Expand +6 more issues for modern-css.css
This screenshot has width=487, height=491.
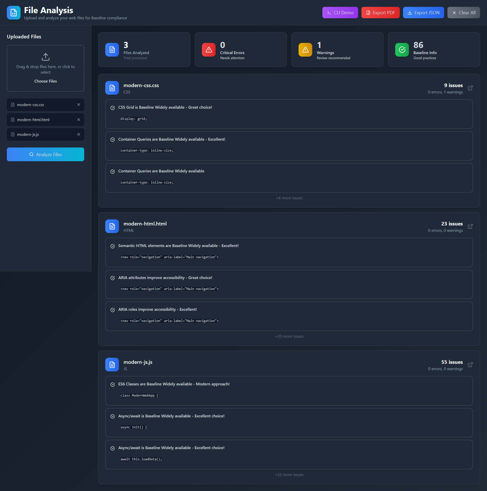289,198
